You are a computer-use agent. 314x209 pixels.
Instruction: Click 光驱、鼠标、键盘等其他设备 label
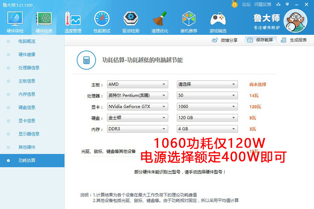109,152
